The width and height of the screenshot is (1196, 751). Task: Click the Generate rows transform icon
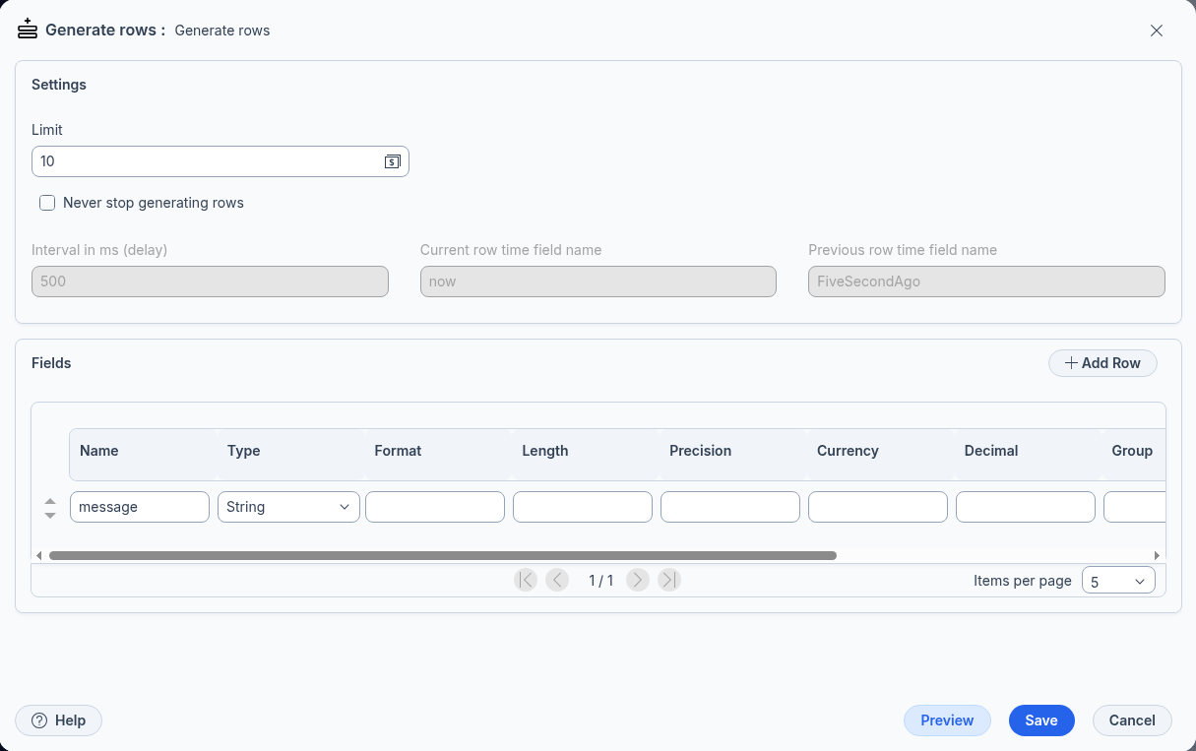point(28,30)
